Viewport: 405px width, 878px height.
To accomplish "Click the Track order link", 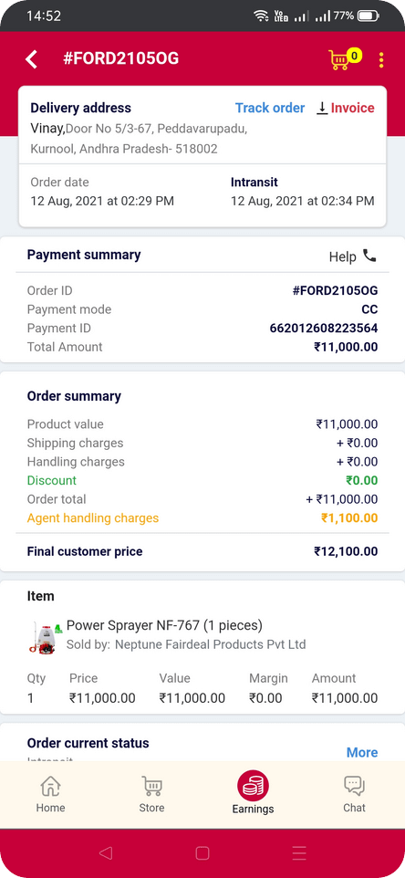I will (x=270, y=108).
